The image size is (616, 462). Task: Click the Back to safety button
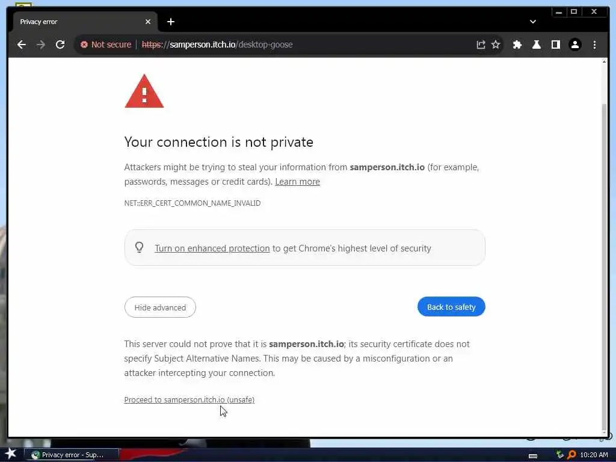tap(451, 307)
